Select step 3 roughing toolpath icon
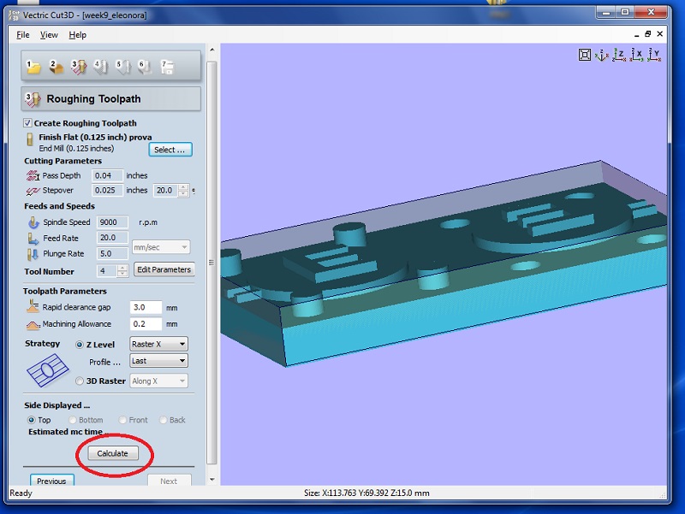685x514 pixels. point(79,67)
